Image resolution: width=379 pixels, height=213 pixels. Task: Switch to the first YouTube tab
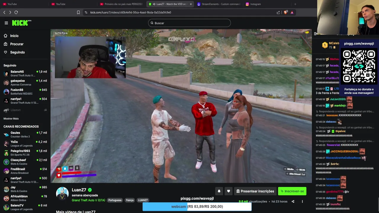coord(24,4)
